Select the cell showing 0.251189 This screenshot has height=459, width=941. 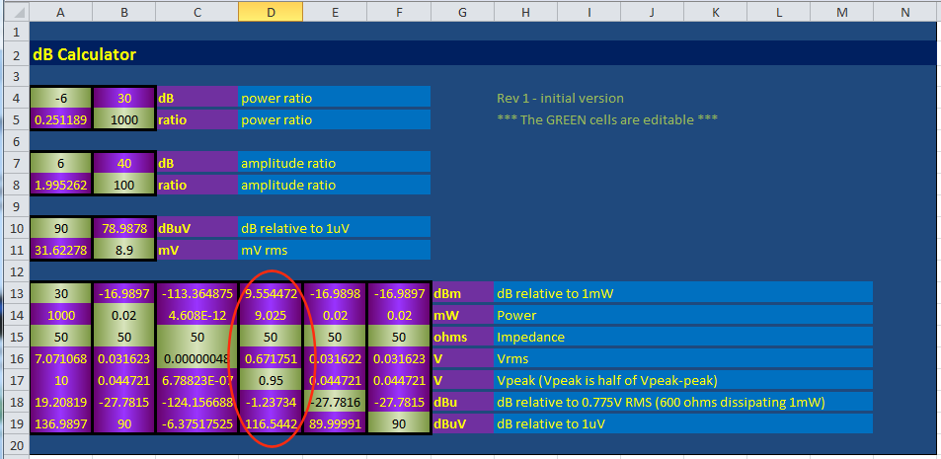click(x=60, y=120)
